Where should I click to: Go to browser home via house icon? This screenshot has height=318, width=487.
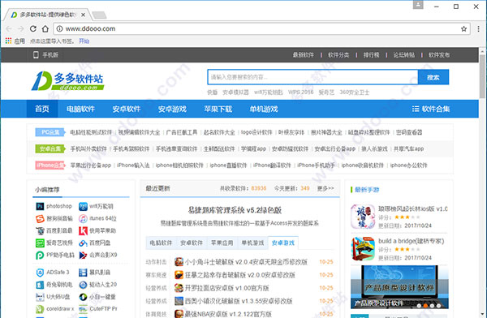click(45, 29)
